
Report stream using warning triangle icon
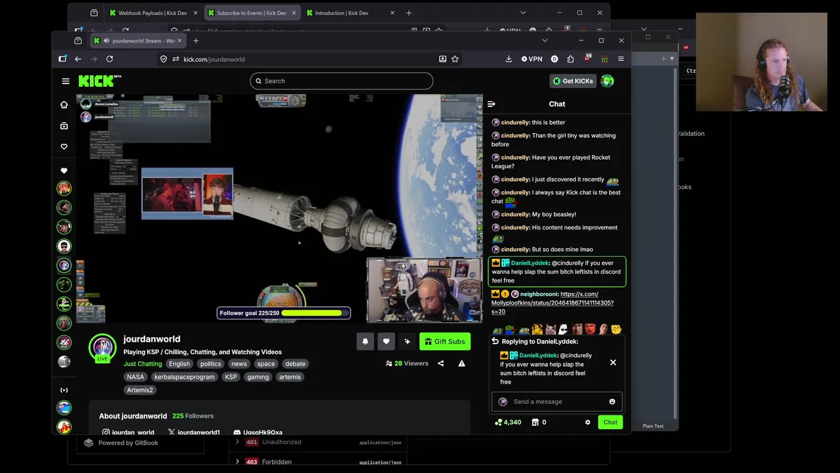[461, 363]
